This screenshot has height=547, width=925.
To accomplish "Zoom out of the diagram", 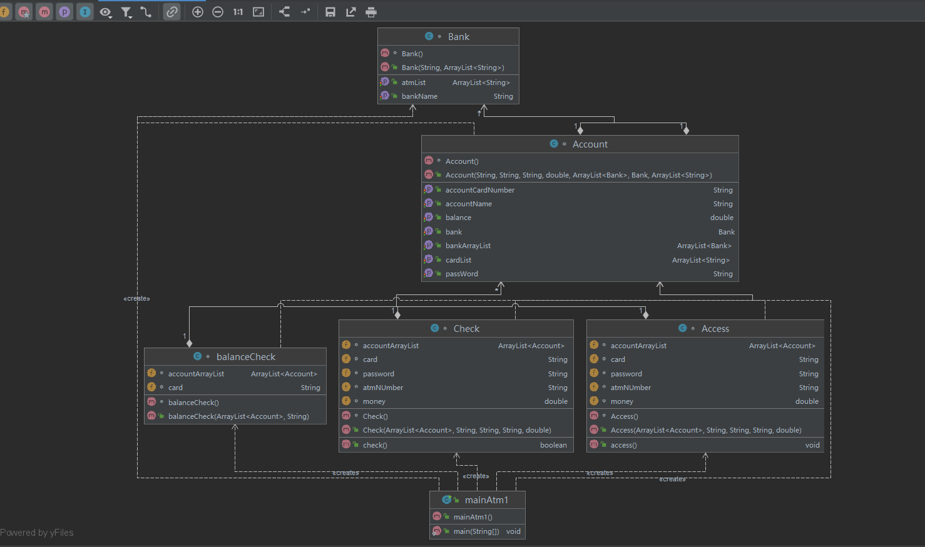I will 218,12.
